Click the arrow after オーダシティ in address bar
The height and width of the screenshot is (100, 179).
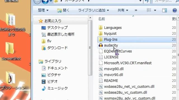pos(89,1)
